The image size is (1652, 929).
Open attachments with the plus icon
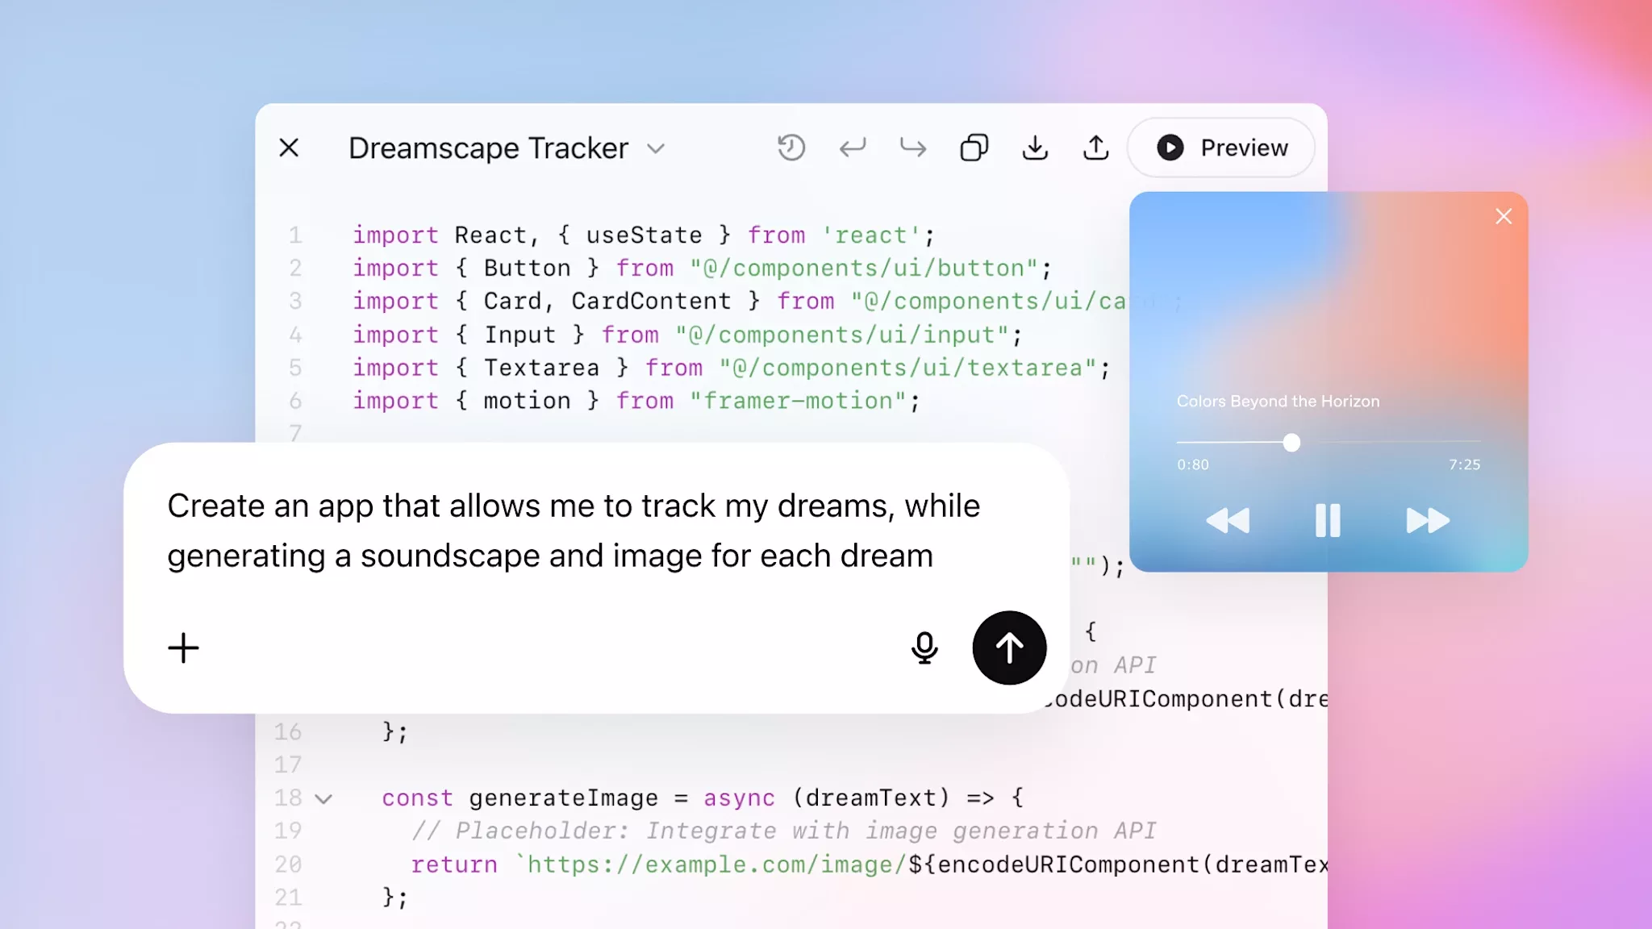tap(183, 648)
